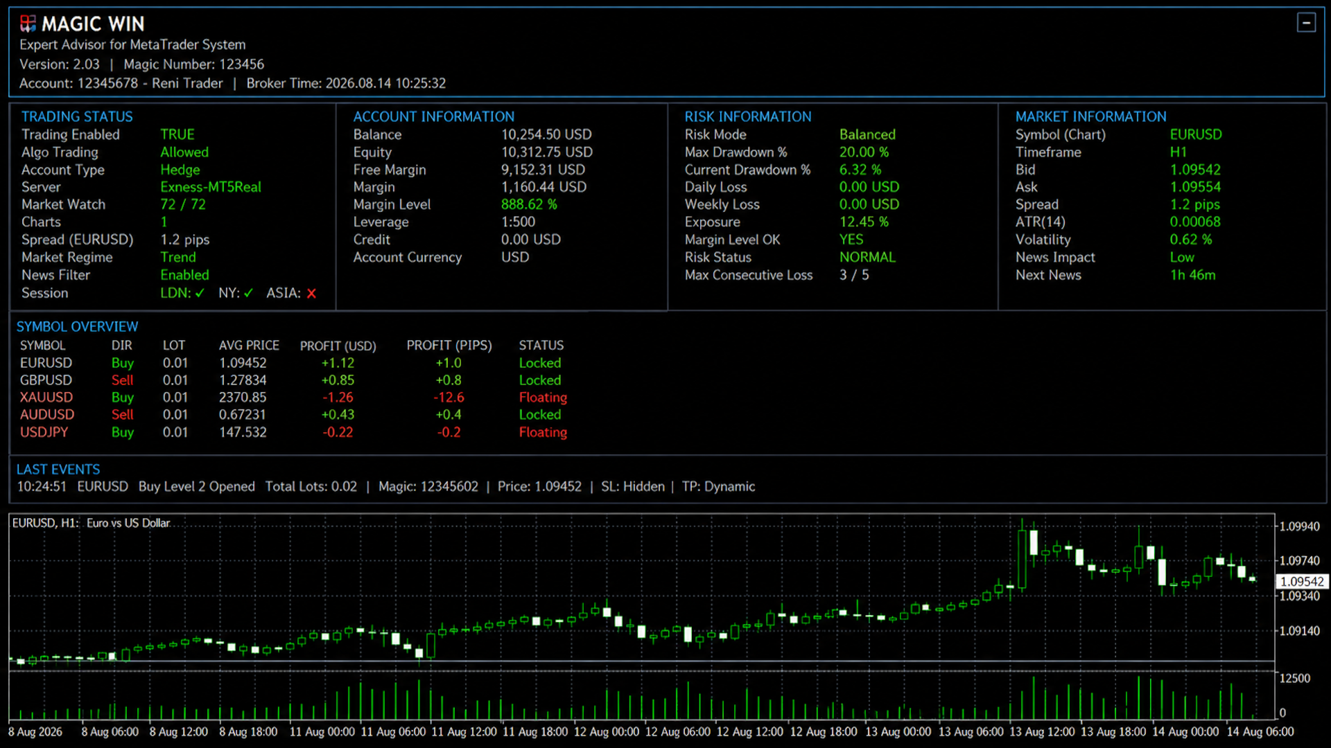Click the Symbol (Chart) EURUSD value

pyautogui.click(x=1196, y=134)
